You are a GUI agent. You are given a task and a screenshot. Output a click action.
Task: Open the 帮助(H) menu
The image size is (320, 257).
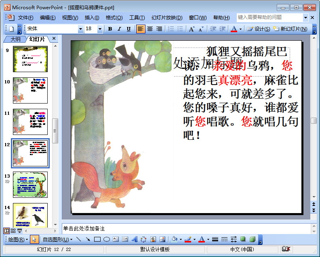click(x=221, y=18)
